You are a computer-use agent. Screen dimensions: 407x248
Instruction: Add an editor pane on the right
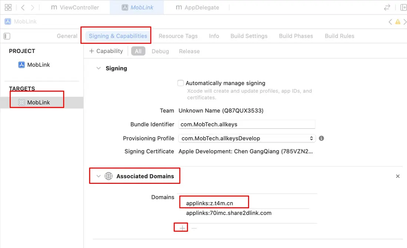click(403, 7)
